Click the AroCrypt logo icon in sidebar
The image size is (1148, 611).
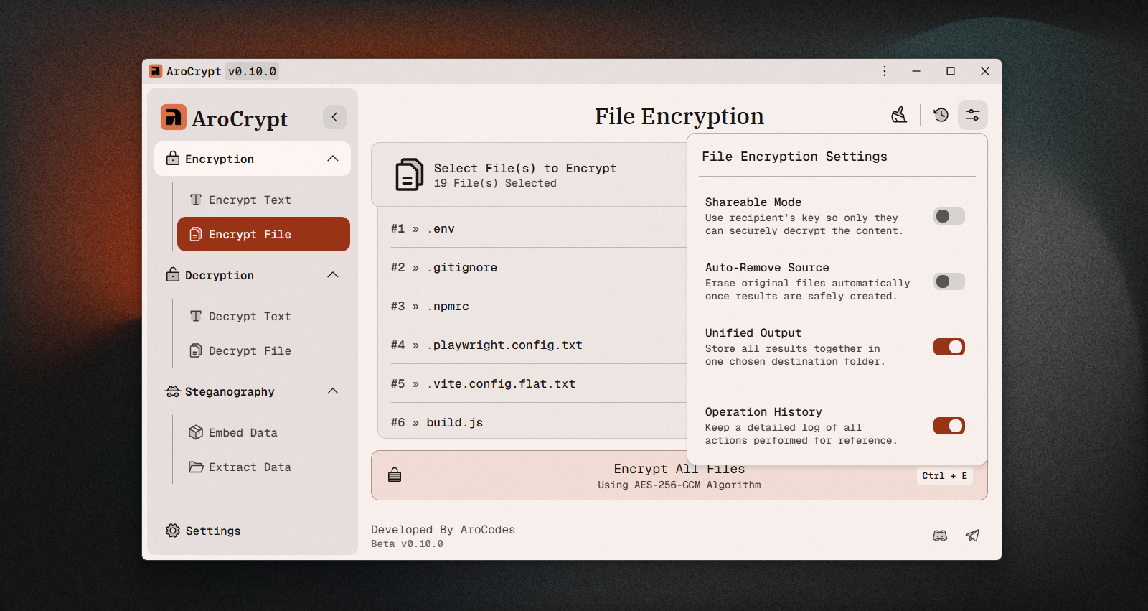pyautogui.click(x=174, y=118)
